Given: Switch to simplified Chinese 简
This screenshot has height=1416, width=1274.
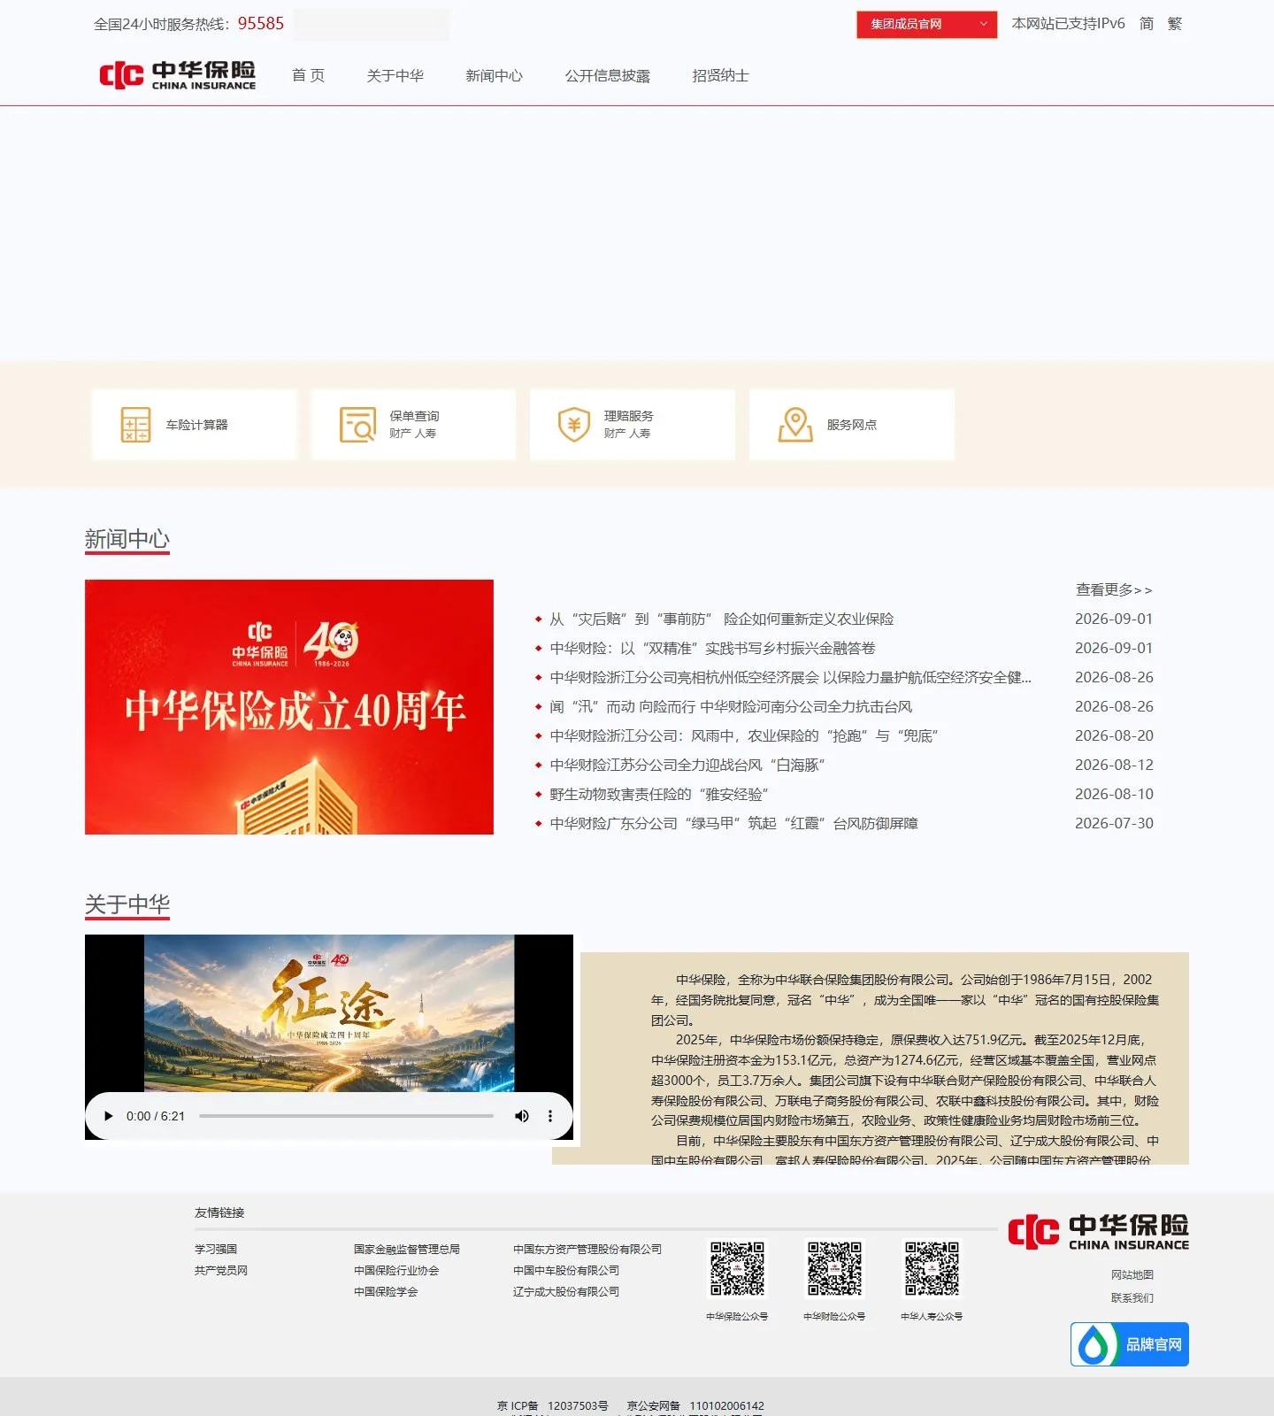Looking at the screenshot, I should (1147, 24).
